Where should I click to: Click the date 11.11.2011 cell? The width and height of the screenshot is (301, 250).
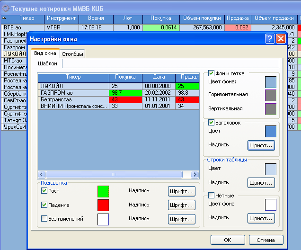pos(159,99)
